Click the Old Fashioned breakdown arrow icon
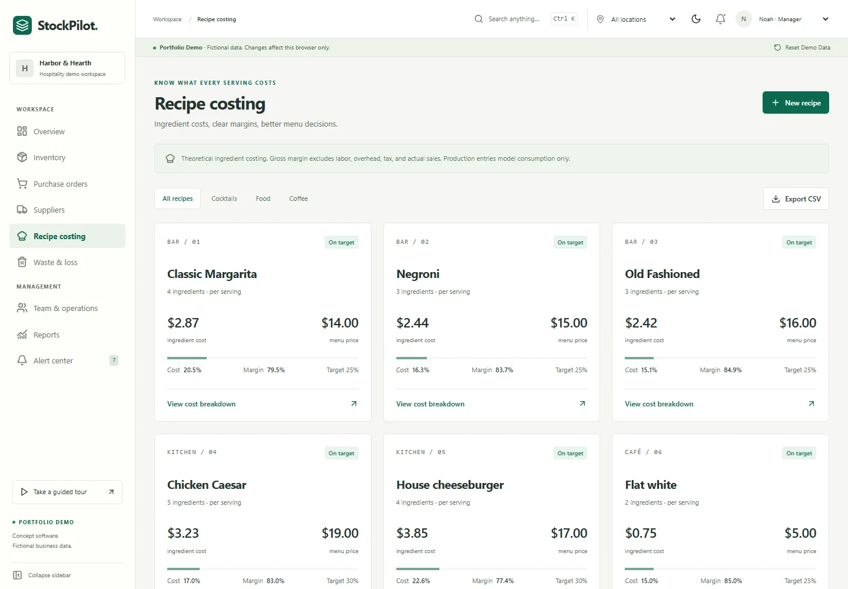Image resolution: width=848 pixels, height=589 pixels. 811,403
